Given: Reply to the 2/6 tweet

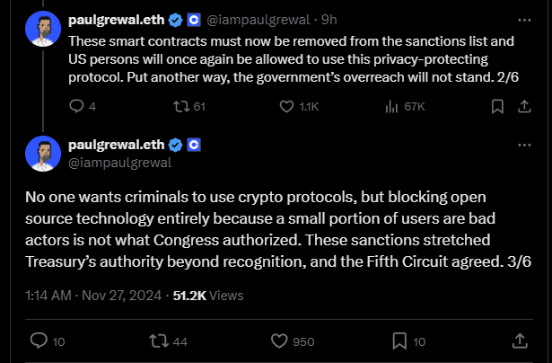Looking at the screenshot, I should point(75,106).
